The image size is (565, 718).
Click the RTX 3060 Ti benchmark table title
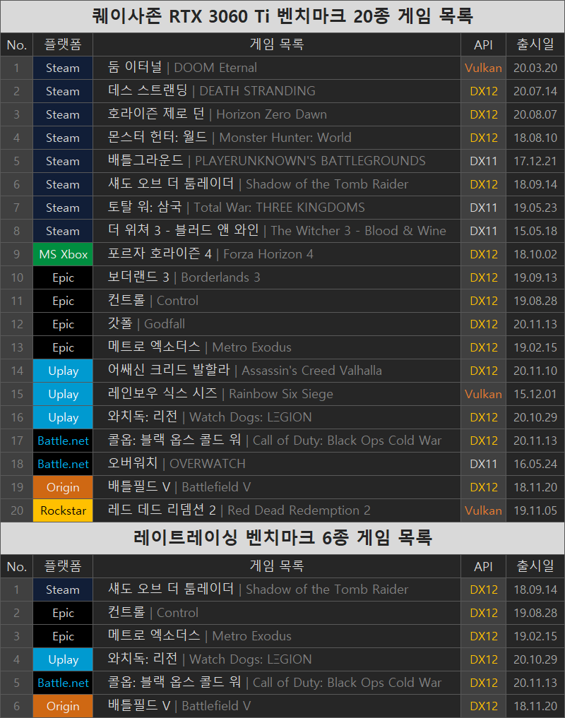coord(282,16)
